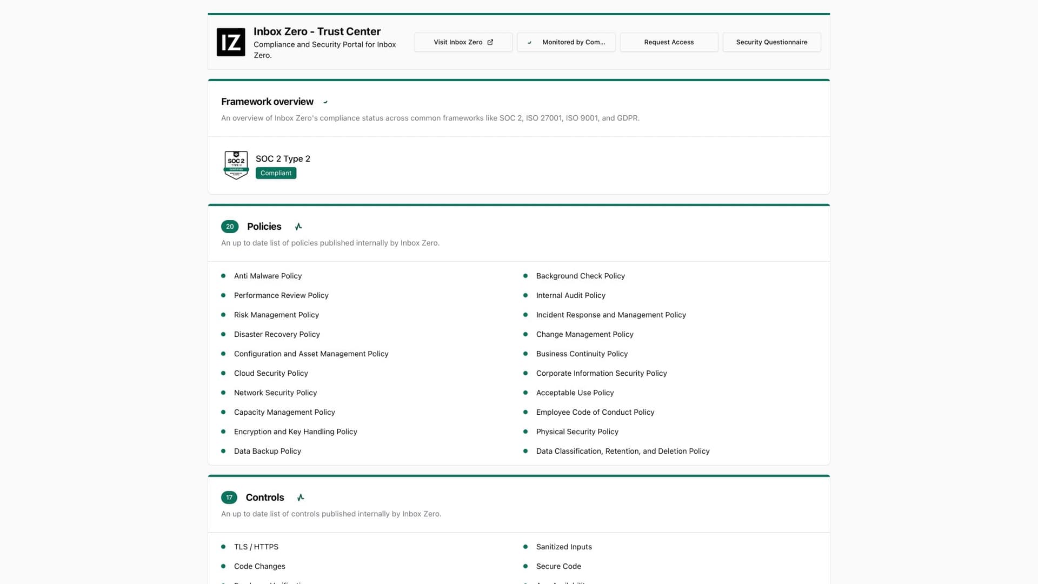Open the Security Questionnaire tab
Screen dimensions: 1038x584
coord(771,42)
